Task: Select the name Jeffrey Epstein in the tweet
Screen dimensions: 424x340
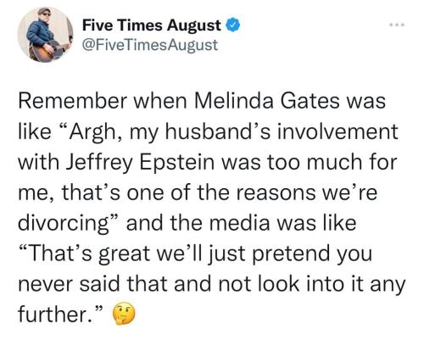Action: click(140, 163)
